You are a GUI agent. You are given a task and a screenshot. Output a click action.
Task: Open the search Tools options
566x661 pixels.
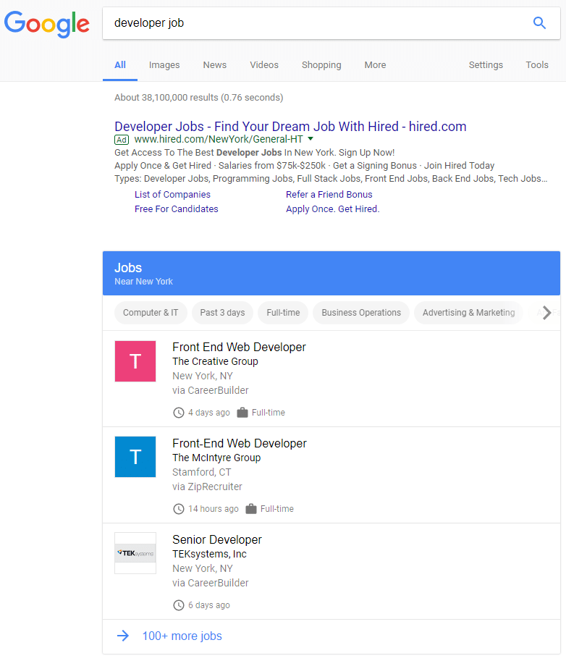coord(537,65)
